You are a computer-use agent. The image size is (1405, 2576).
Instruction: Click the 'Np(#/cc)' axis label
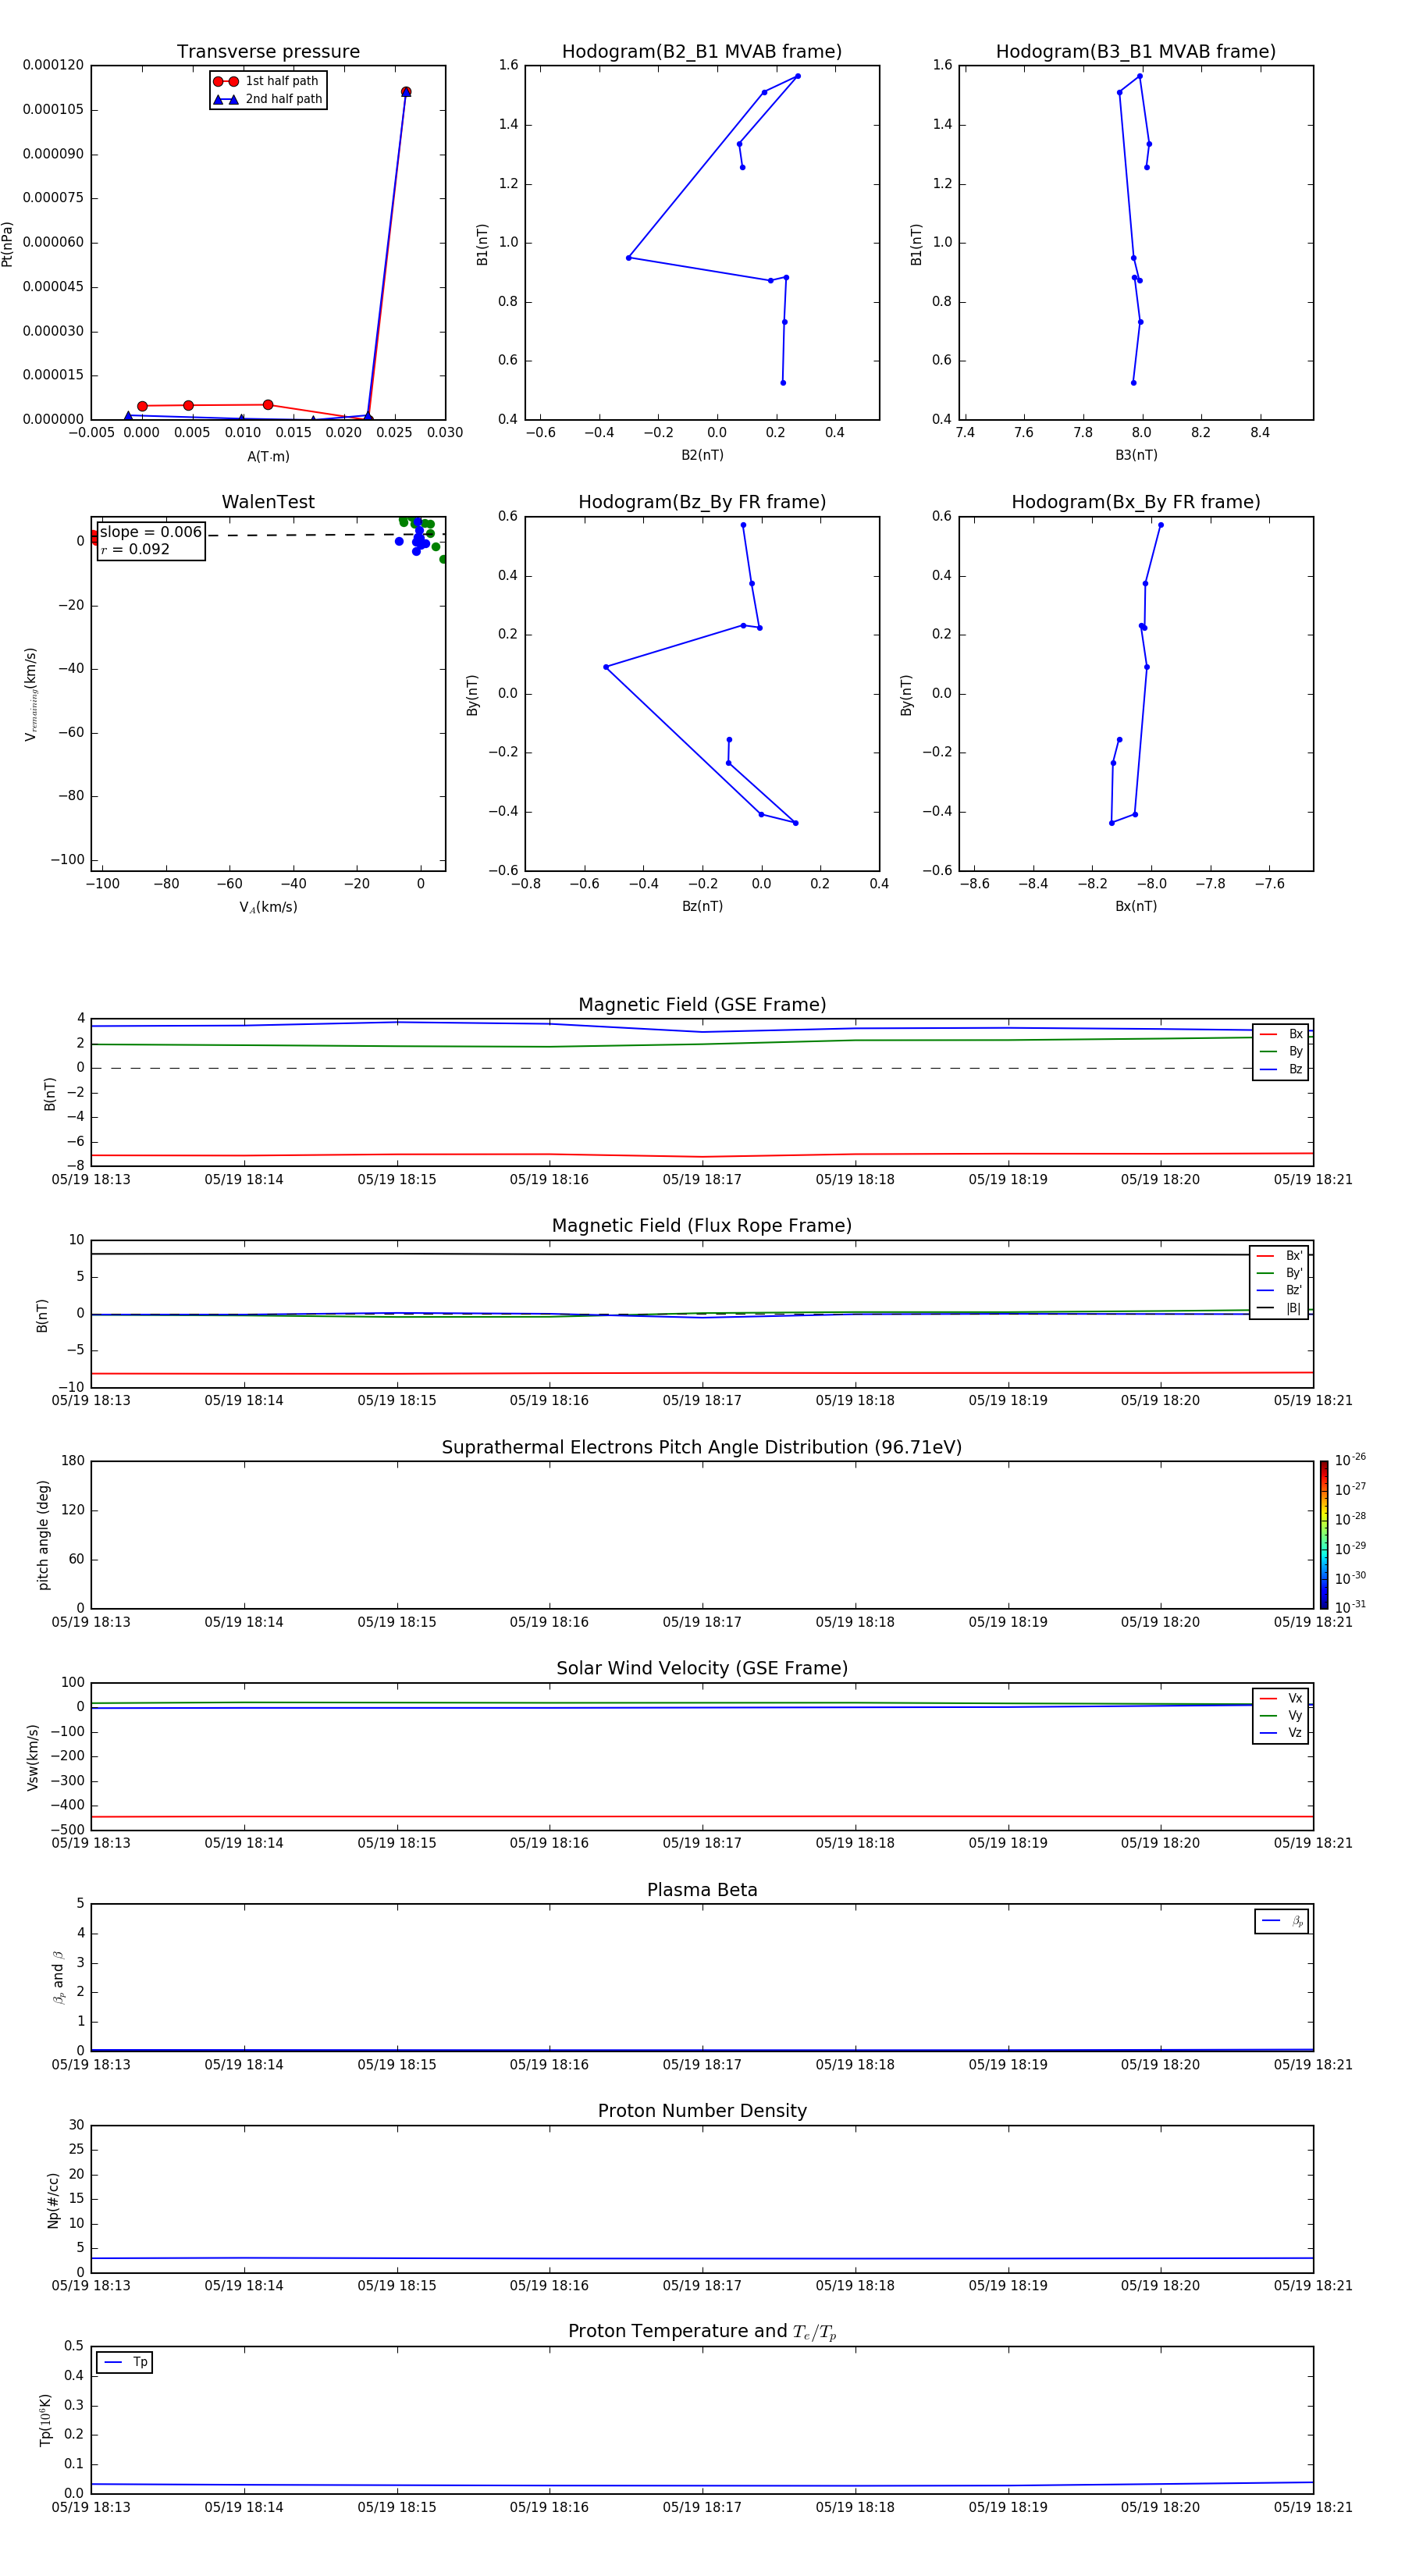tap(53, 2200)
